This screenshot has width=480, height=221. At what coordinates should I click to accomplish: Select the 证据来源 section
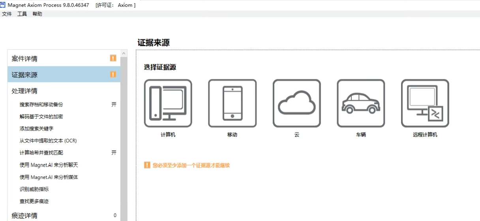[x=64, y=74]
